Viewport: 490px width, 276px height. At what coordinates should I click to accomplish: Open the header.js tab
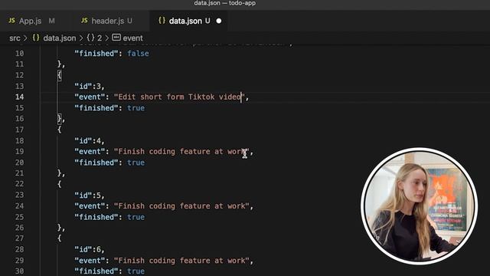click(107, 21)
